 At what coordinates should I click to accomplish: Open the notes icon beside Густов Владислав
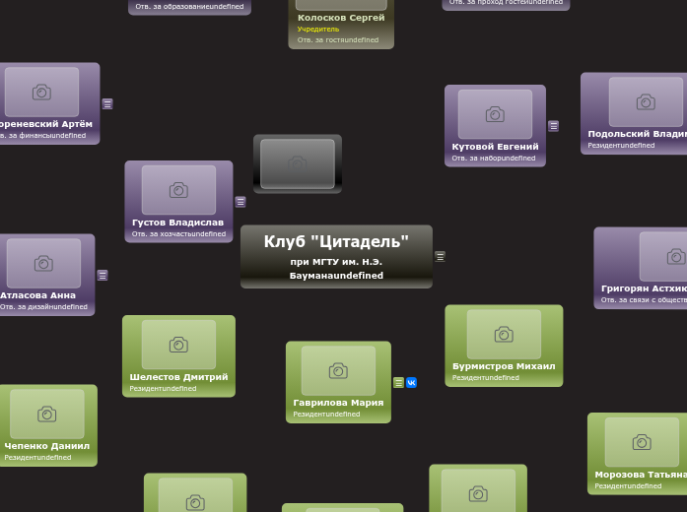point(240,202)
